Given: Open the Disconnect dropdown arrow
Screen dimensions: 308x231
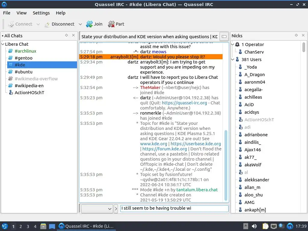Looking at the screenshot, I should (x=80, y=24).
